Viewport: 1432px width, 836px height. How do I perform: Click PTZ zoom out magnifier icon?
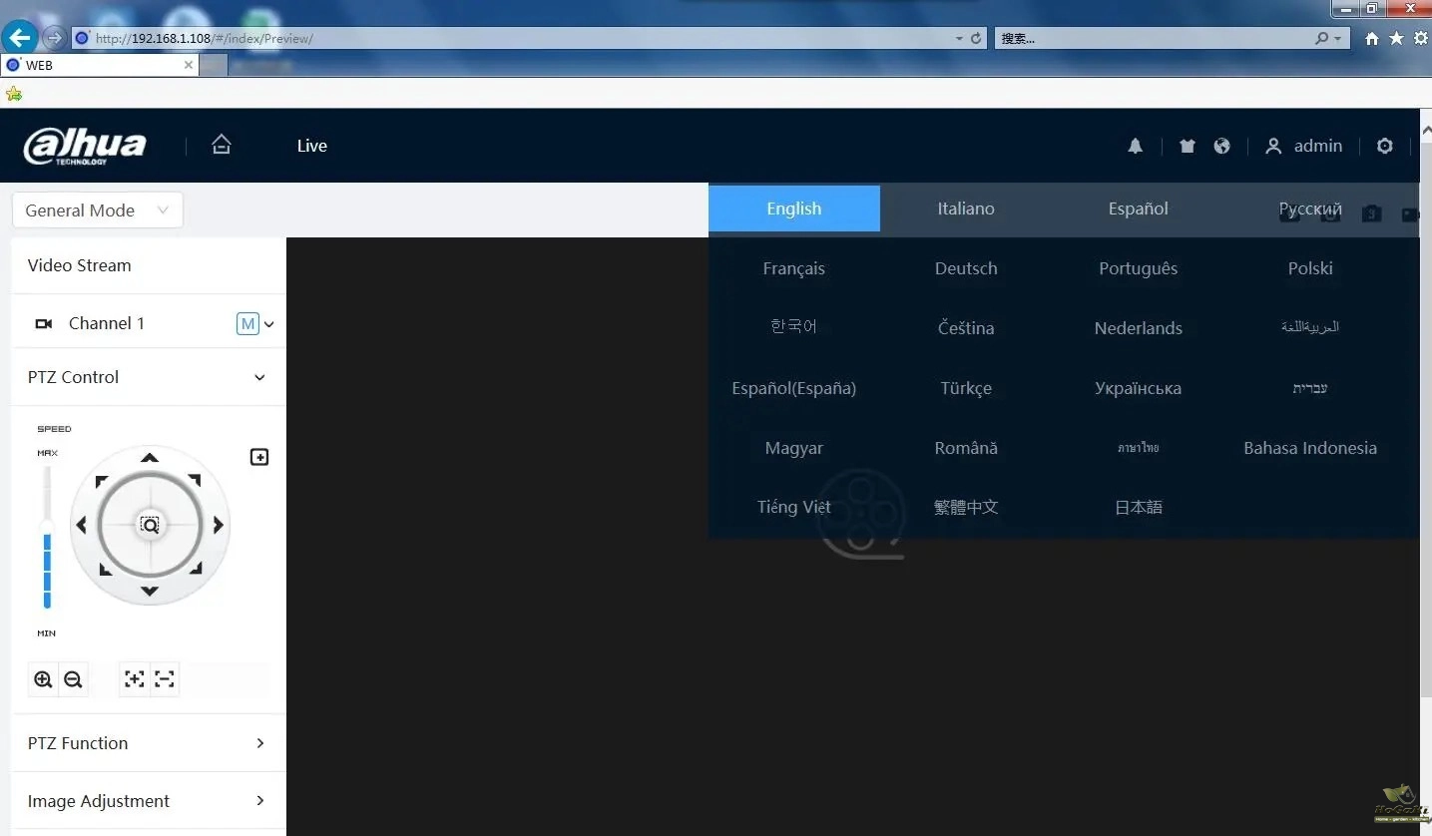(x=73, y=679)
